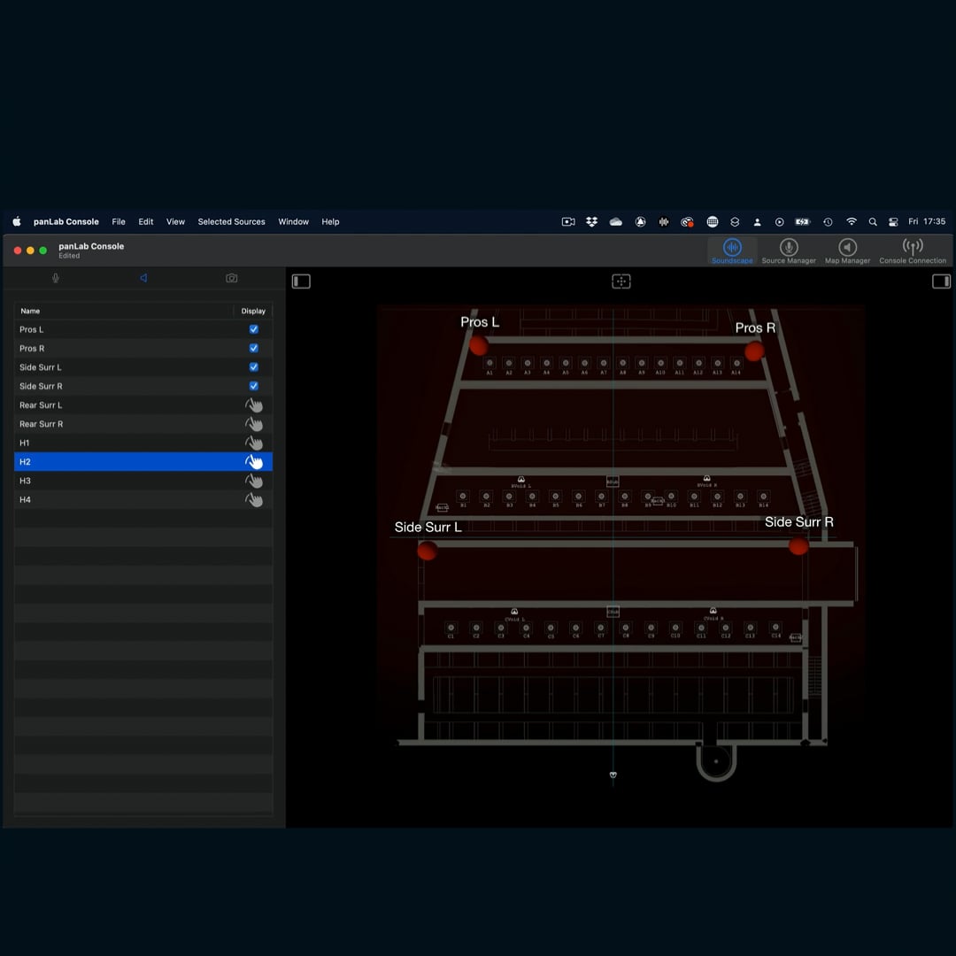Open the Selected Sources menu

pyautogui.click(x=232, y=222)
